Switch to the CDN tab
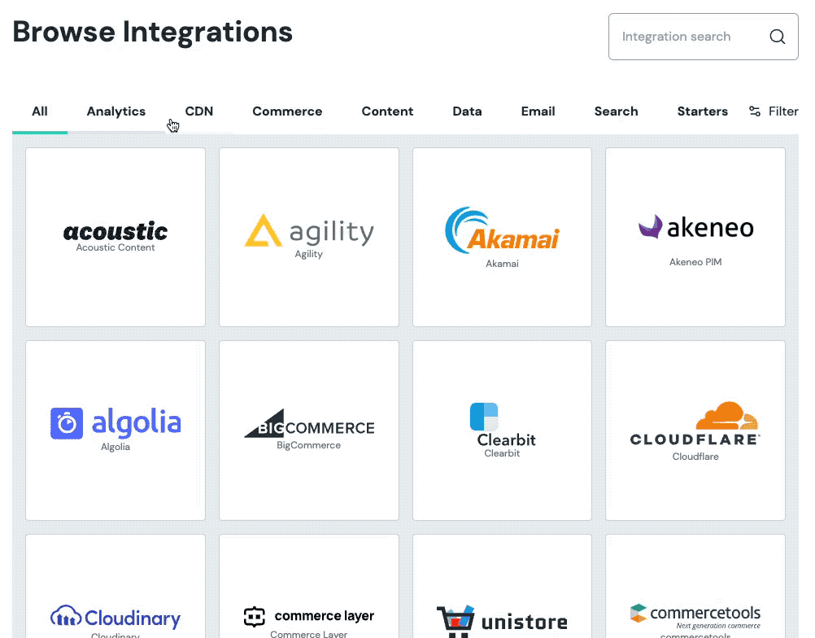 point(198,111)
